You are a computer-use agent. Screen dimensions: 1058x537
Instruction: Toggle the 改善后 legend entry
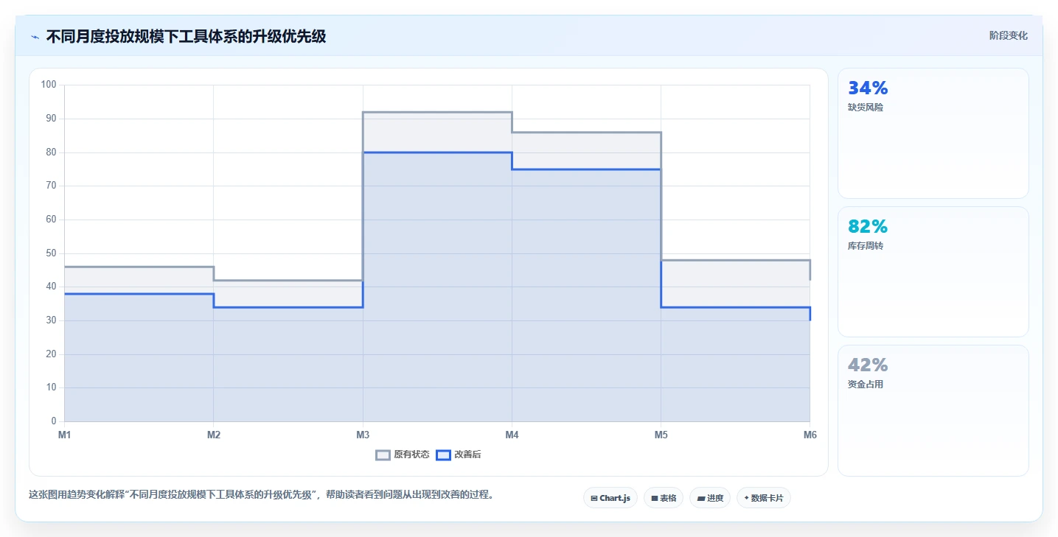click(459, 454)
